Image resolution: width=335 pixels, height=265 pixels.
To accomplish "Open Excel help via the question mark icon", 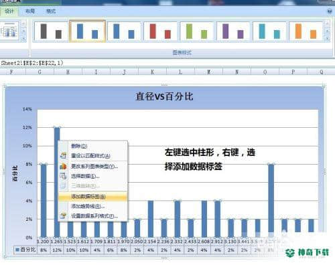I will (x=330, y=11).
